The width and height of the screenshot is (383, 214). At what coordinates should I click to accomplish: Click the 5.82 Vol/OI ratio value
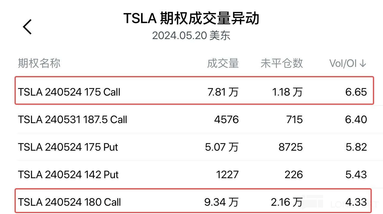(x=356, y=147)
